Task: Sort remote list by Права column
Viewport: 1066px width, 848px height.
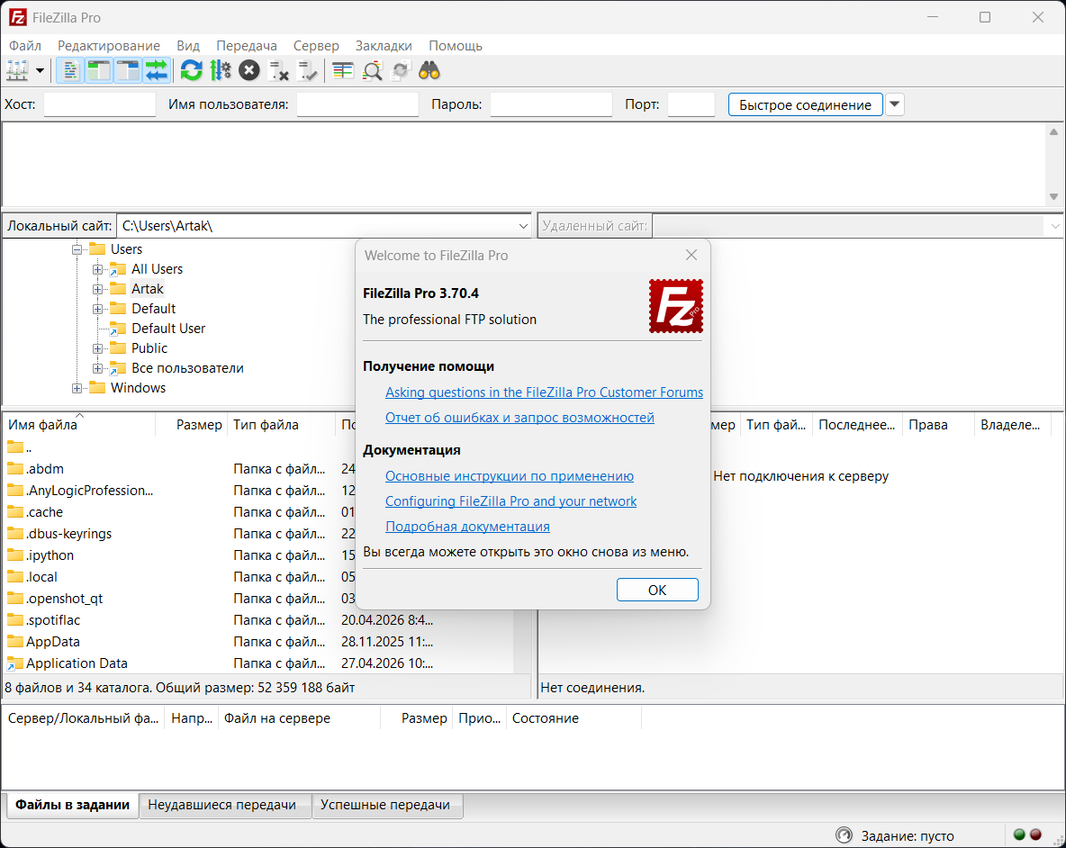Action: (x=937, y=425)
